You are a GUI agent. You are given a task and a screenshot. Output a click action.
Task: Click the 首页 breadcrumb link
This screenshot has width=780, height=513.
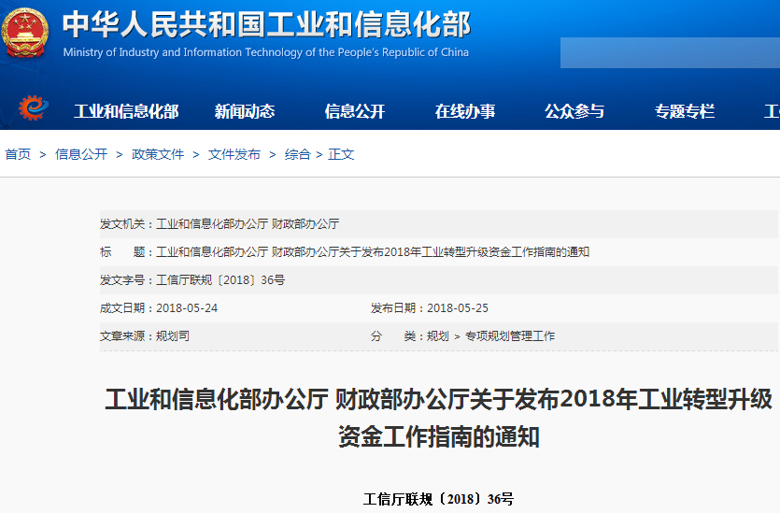[x=18, y=154]
